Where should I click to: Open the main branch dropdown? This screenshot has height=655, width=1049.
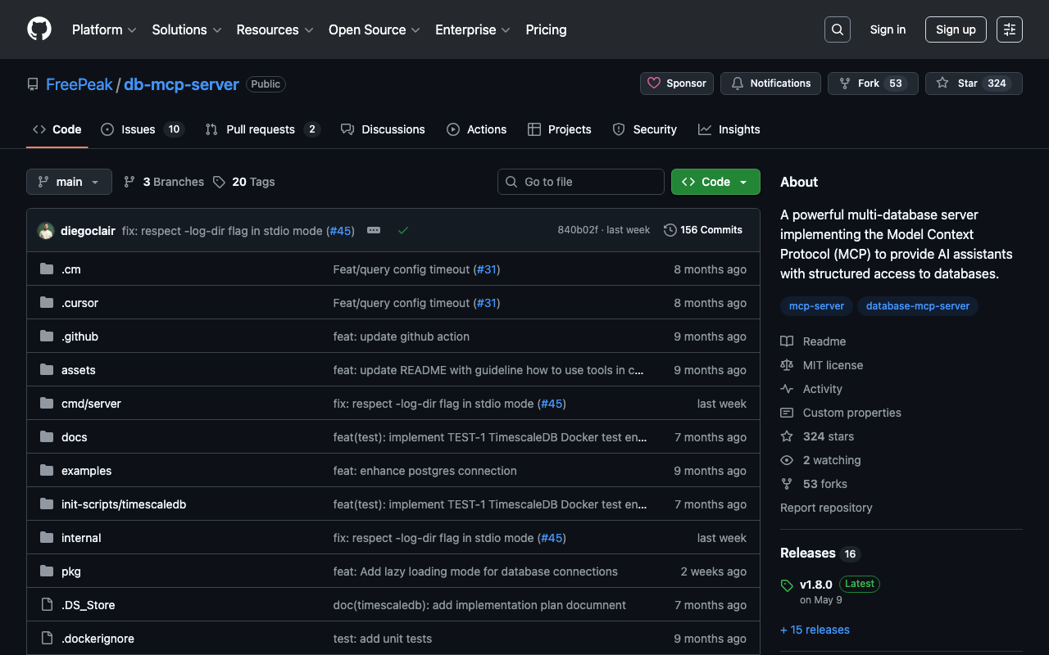coord(69,182)
